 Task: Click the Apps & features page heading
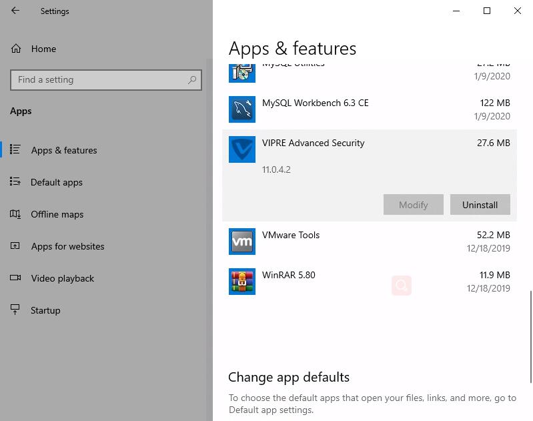292,49
